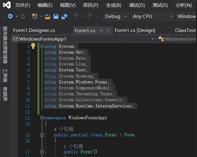
Task: Click the Visual Studio logo icon
Action: tap(7, 5)
